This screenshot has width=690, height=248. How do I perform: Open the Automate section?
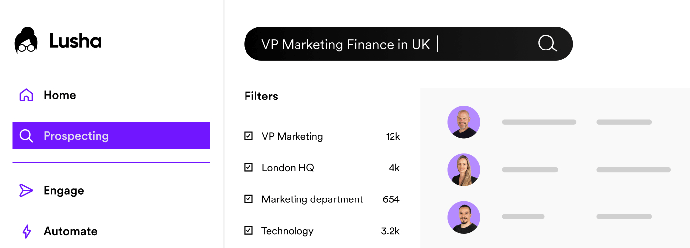(70, 231)
